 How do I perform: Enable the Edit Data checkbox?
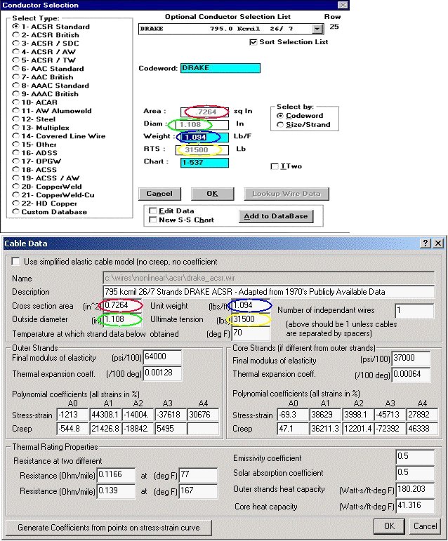[152, 211]
